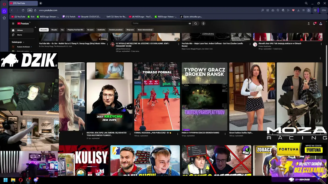Open File Explorer from the taskbar
The width and height of the screenshot is (328, 184).
pyautogui.click(x=13, y=180)
